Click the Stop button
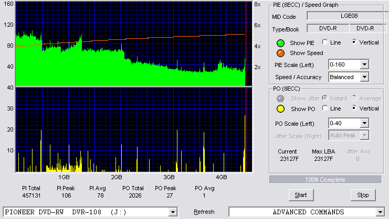This screenshot has height=219, width=389. 363,195
